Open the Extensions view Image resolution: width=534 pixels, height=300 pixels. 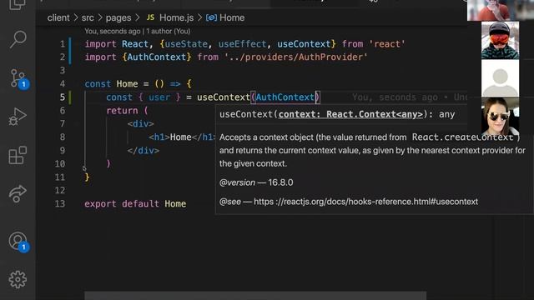tap(18, 155)
